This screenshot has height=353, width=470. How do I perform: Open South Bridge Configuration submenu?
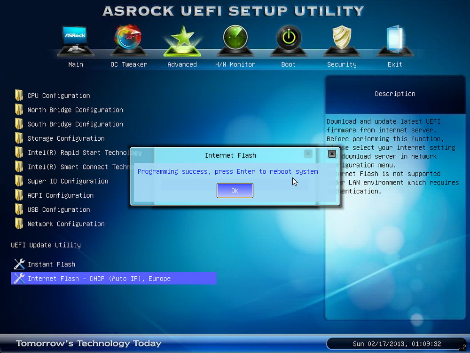pos(75,124)
